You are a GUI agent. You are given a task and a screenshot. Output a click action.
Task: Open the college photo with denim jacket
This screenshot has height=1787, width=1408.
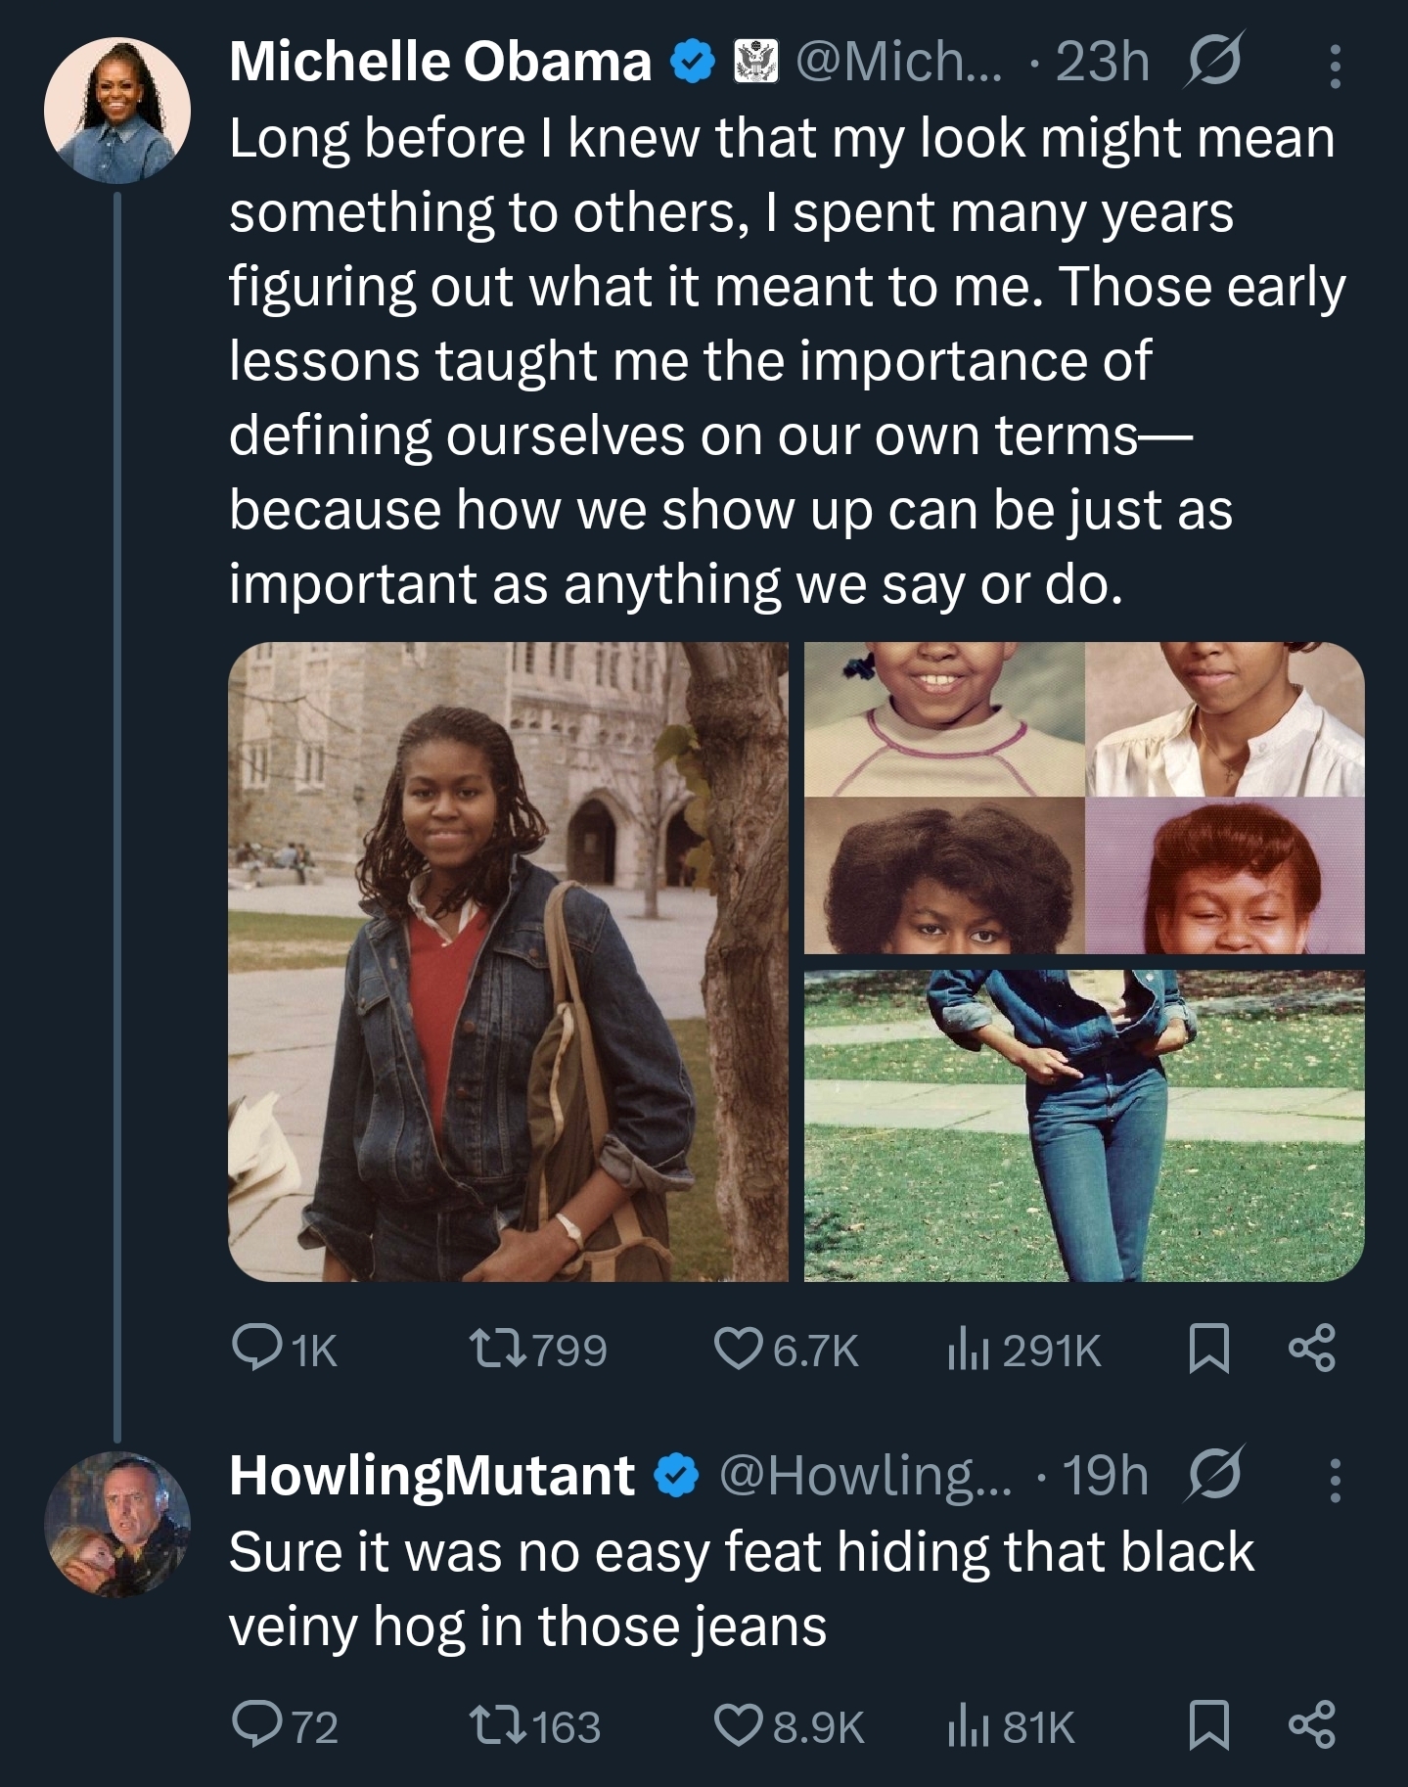(x=508, y=961)
